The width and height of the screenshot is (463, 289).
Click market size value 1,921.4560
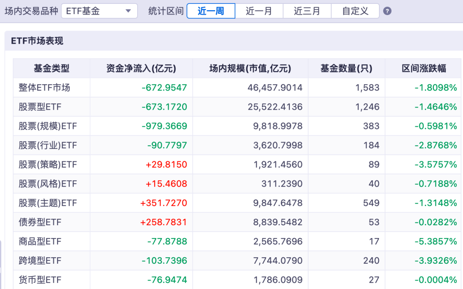click(x=278, y=164)
